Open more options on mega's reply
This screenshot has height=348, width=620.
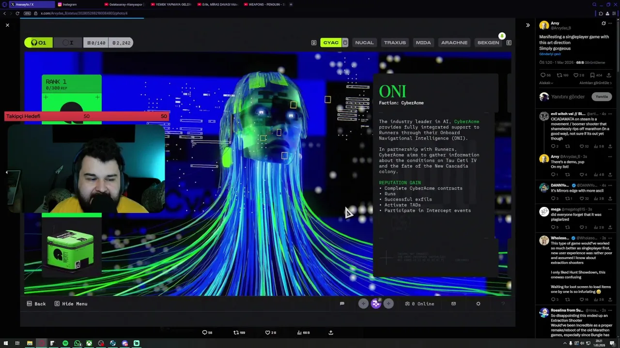pyautogui.click(x=610, y=209)
